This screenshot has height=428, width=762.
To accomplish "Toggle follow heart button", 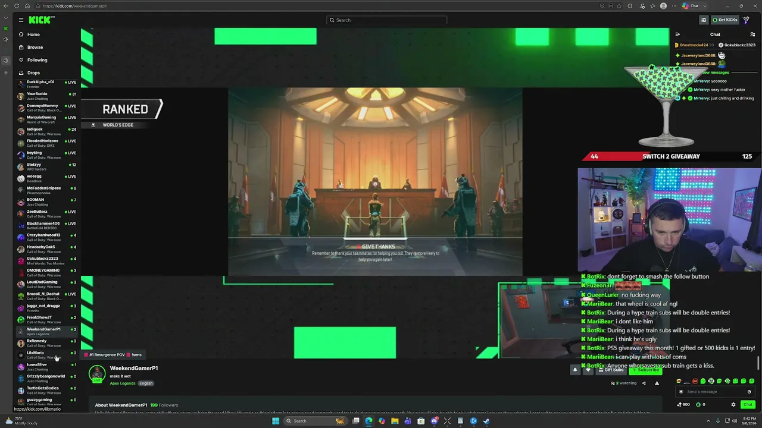I will [x=588, y=370].
